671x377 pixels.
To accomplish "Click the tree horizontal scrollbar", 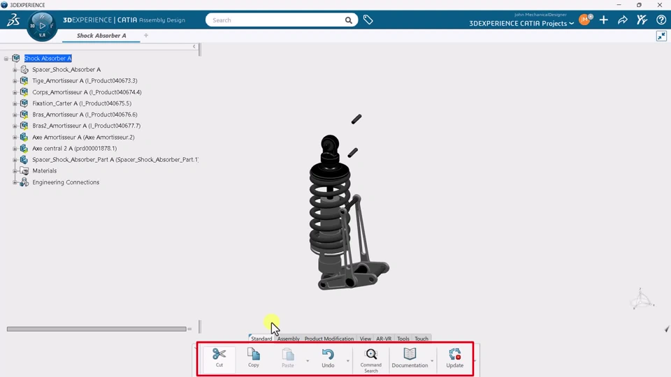I will click(96, 329).
